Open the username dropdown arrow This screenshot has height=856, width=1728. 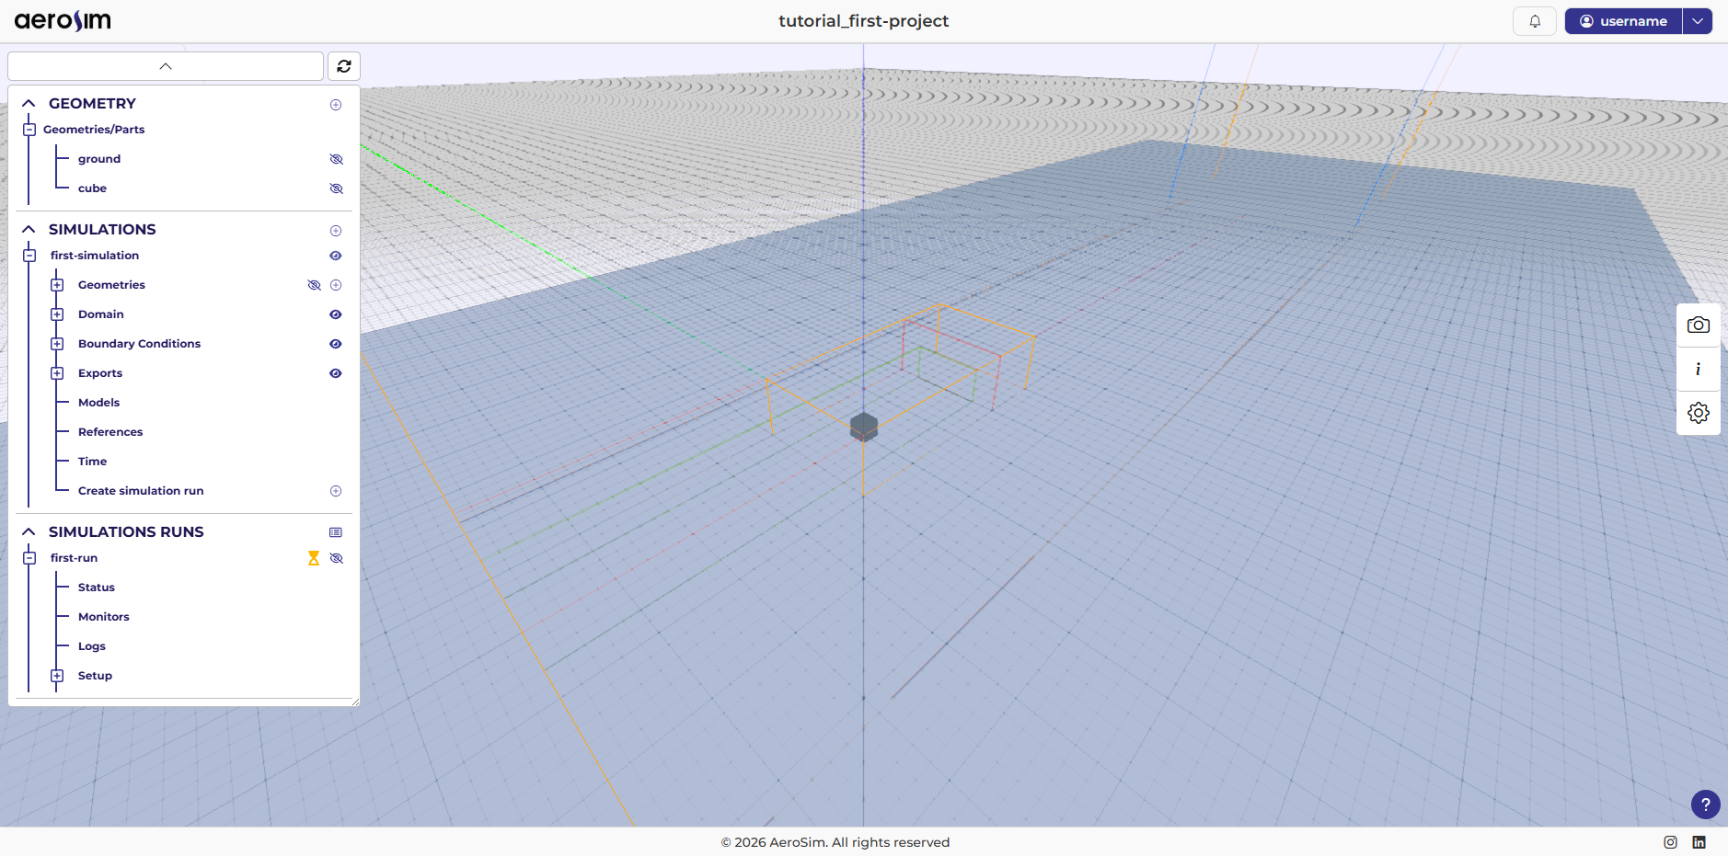point(1698,21)
